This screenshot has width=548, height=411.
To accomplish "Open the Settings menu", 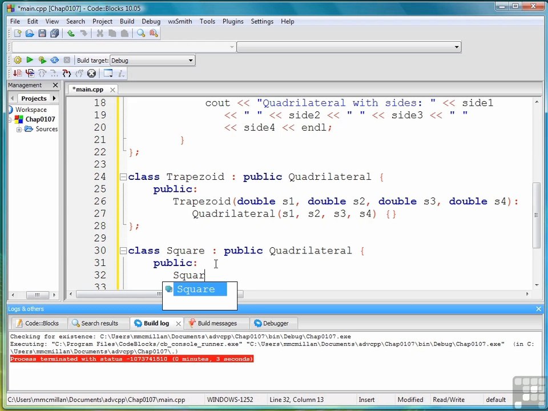I will click(x=262, y=21).
